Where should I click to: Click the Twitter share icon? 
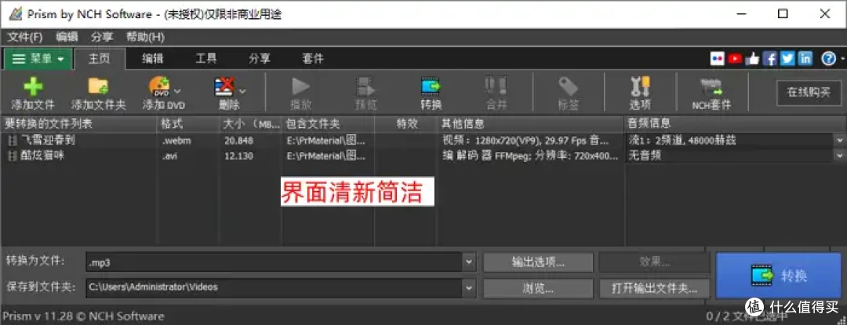coord(787,58)
